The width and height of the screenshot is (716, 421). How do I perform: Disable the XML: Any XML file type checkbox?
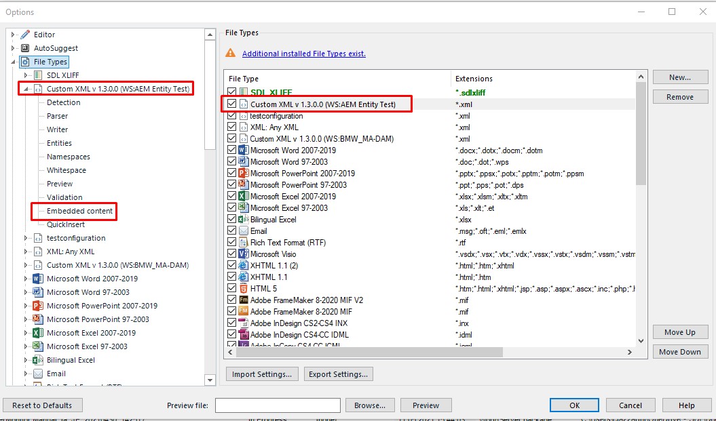(x=232, y=127)
